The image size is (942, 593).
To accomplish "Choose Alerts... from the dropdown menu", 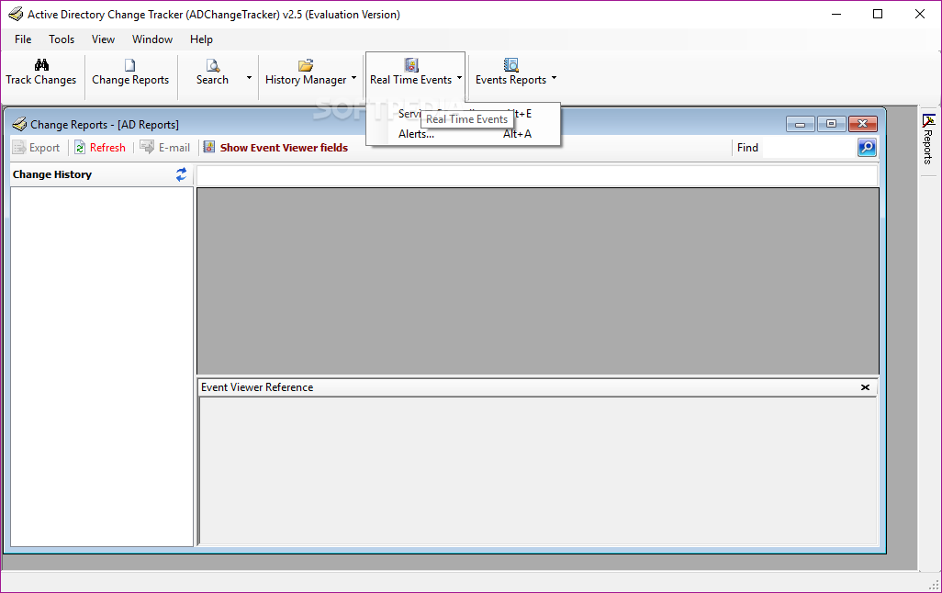I will tap(463, 134).
